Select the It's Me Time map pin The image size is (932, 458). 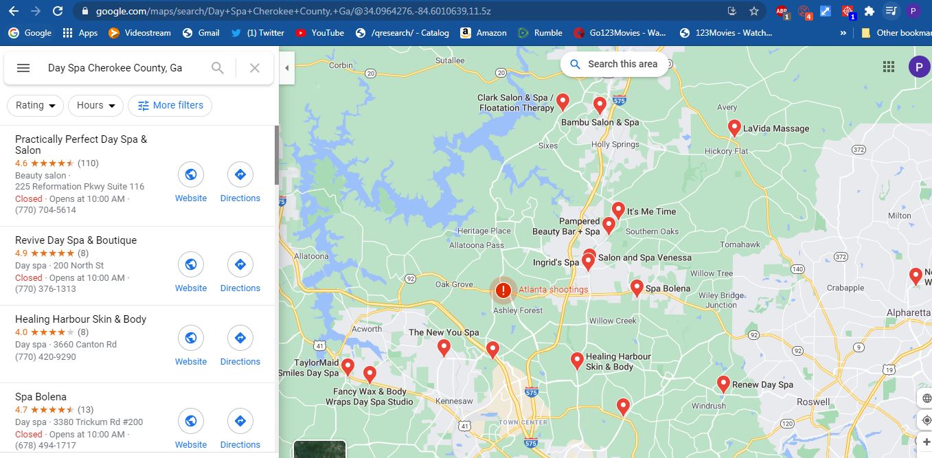click(x=618, y=210)
